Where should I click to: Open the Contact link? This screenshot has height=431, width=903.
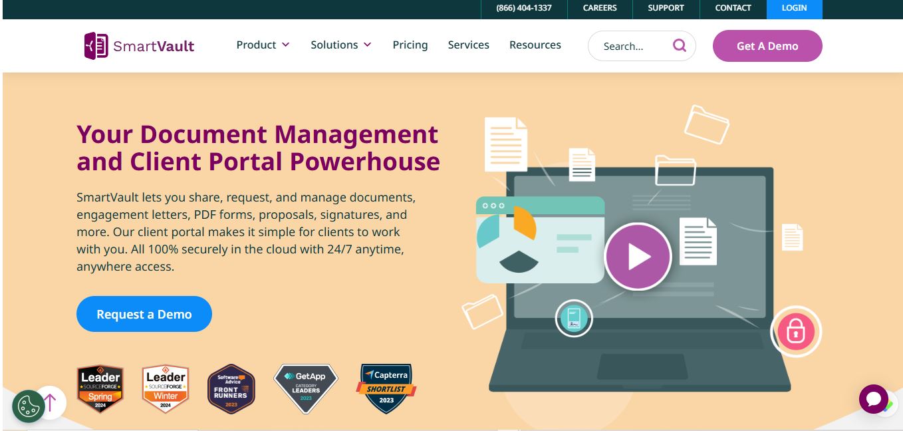[733, 8]
